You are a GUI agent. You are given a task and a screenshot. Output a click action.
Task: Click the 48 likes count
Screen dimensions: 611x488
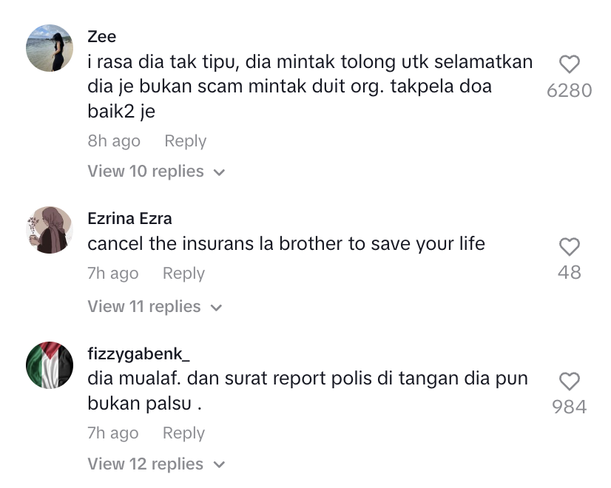click(x=570, y=272)
